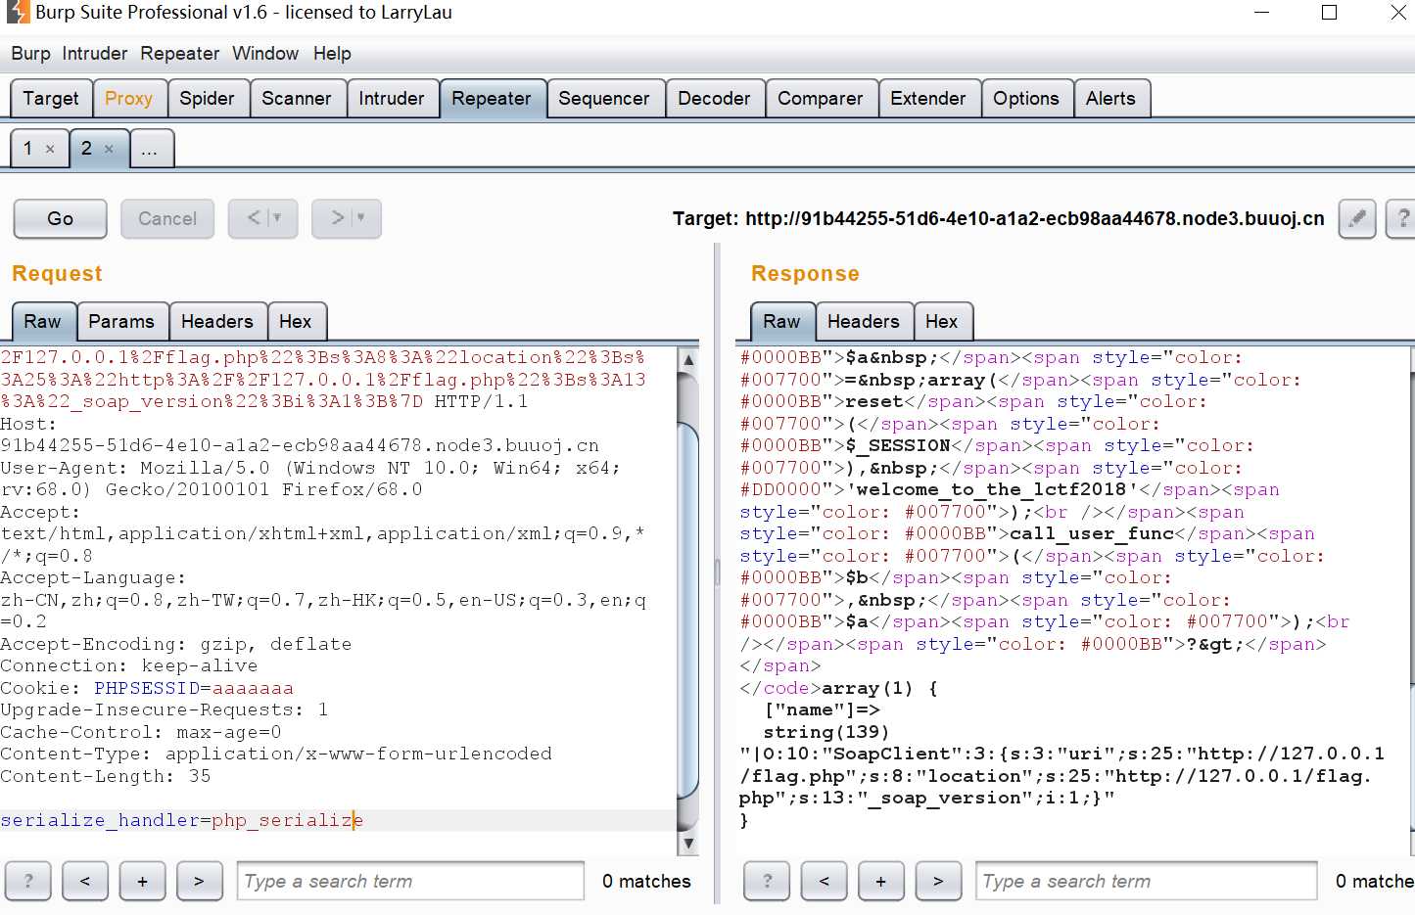Open the Window menu
This screenshot has height=915, width=1415.
tap(265, 54)
